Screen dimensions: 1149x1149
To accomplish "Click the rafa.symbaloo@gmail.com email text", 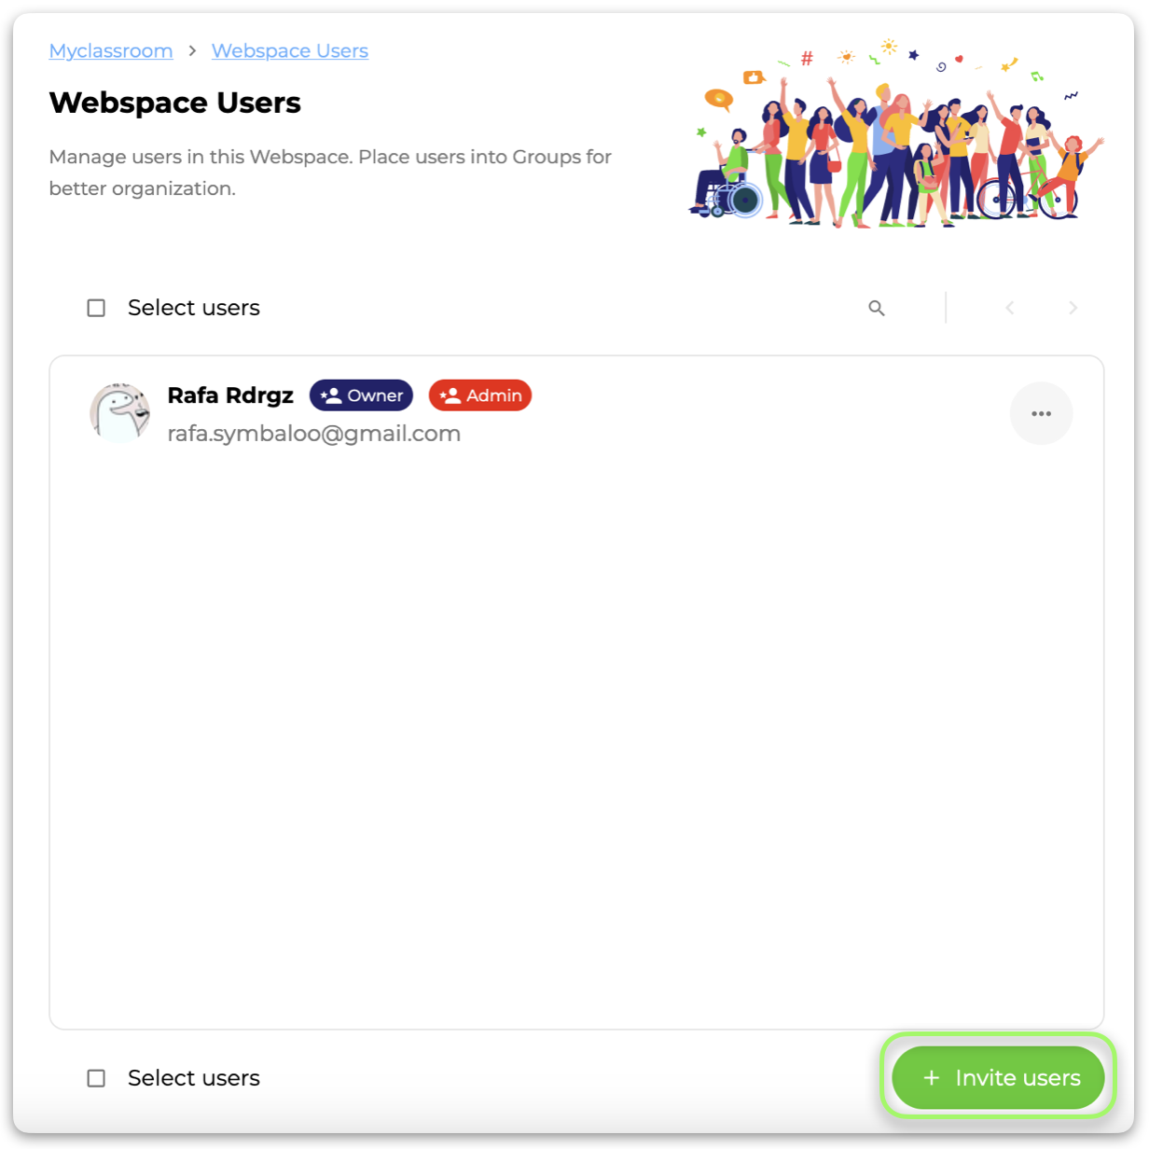I will (314, 434).
